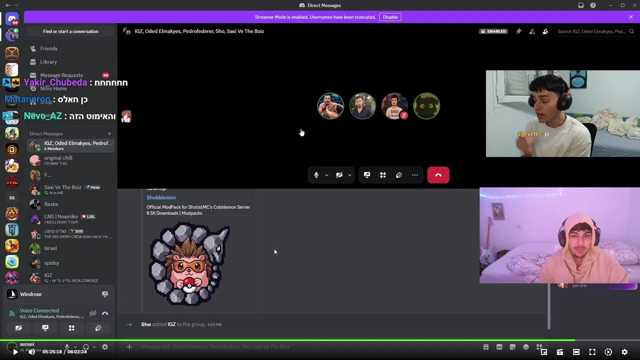
Task: Open Message Requests
Action: tap(70, 75)
